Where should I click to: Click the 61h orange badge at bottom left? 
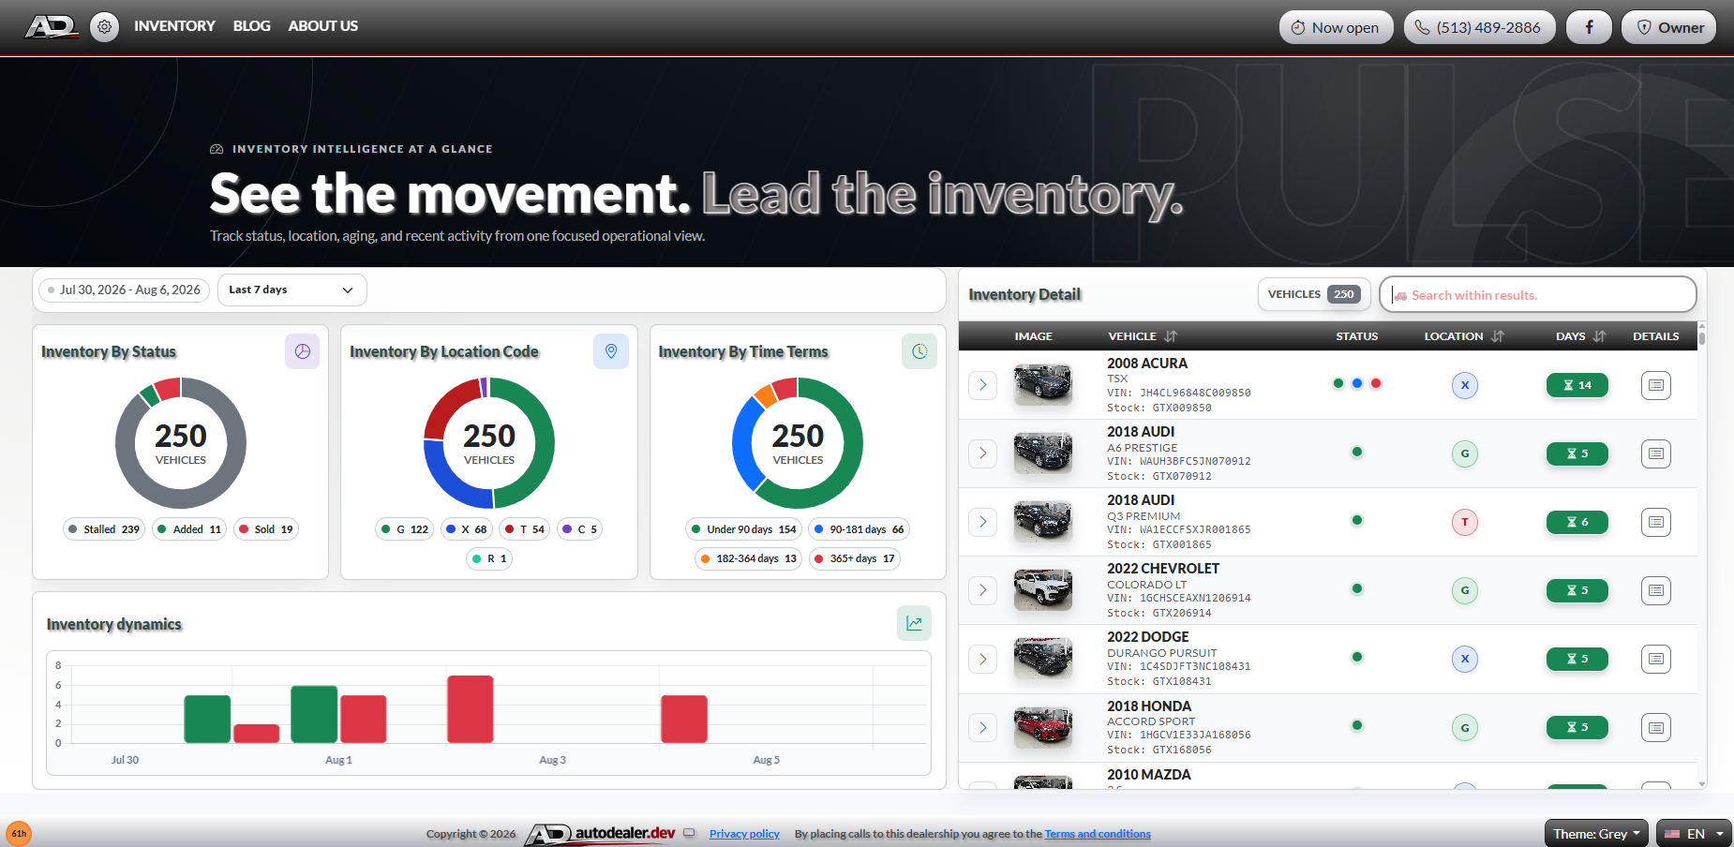19,834
